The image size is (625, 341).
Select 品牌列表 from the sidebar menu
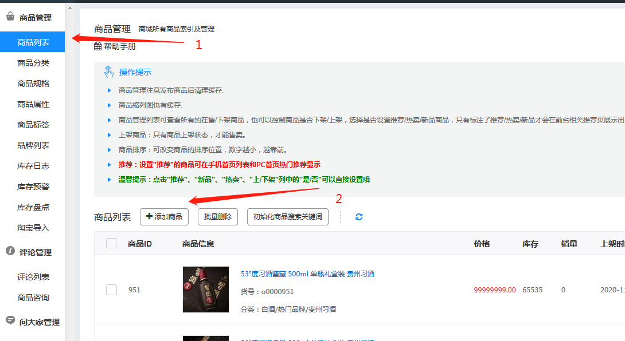pos(33,145)
